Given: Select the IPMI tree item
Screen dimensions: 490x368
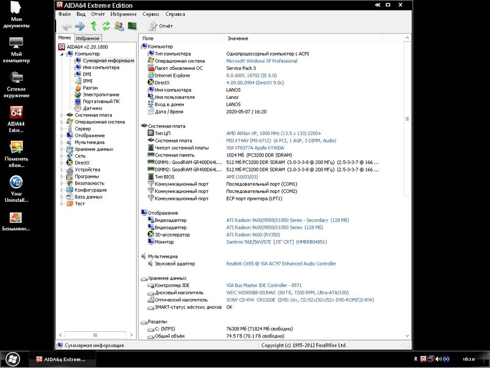Looking at the screenshot, I should [88, 81].
